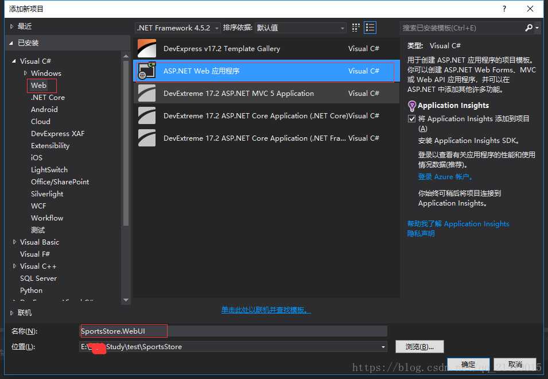Select the Python category
This screenshot has width=548, height=379.
point(31,290)
